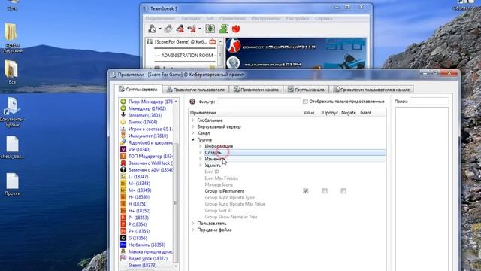Expand the Глобальные privileges node
Image resolution: width=481 pixels, height=271 pixels.
coord(193,120)
